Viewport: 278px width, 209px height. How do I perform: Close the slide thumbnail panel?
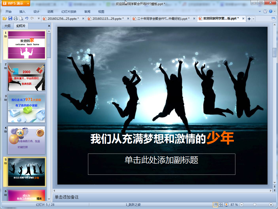[x=49, y=26]
